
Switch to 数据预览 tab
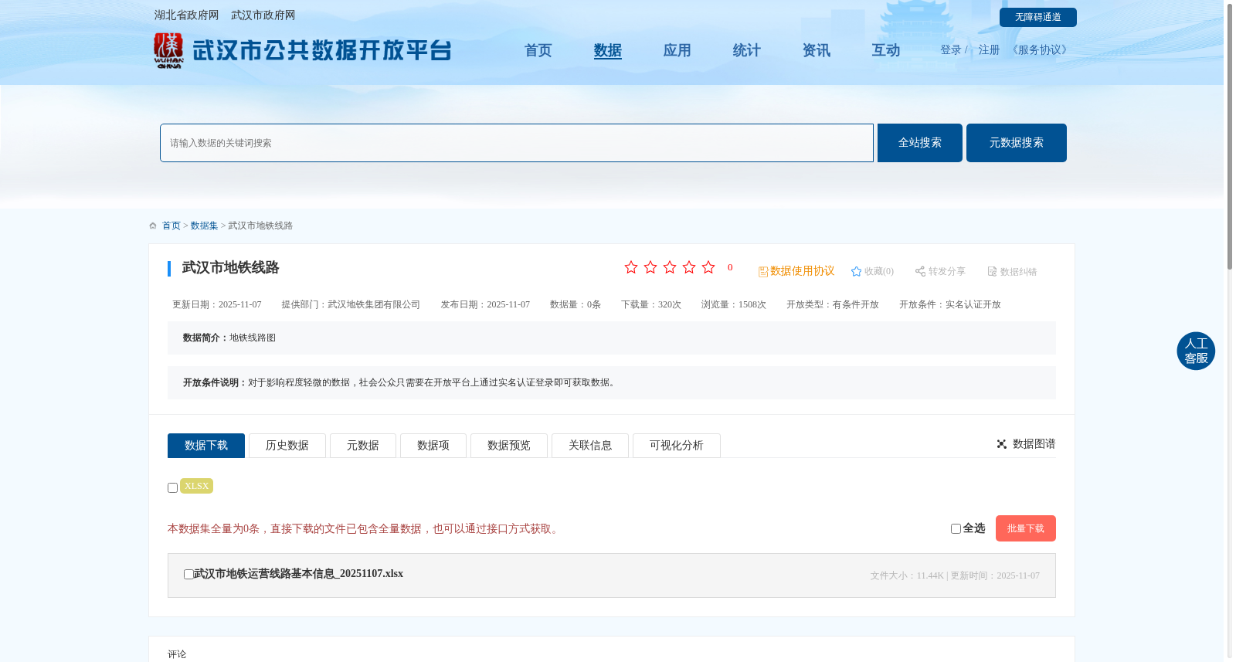pos(509,446)
